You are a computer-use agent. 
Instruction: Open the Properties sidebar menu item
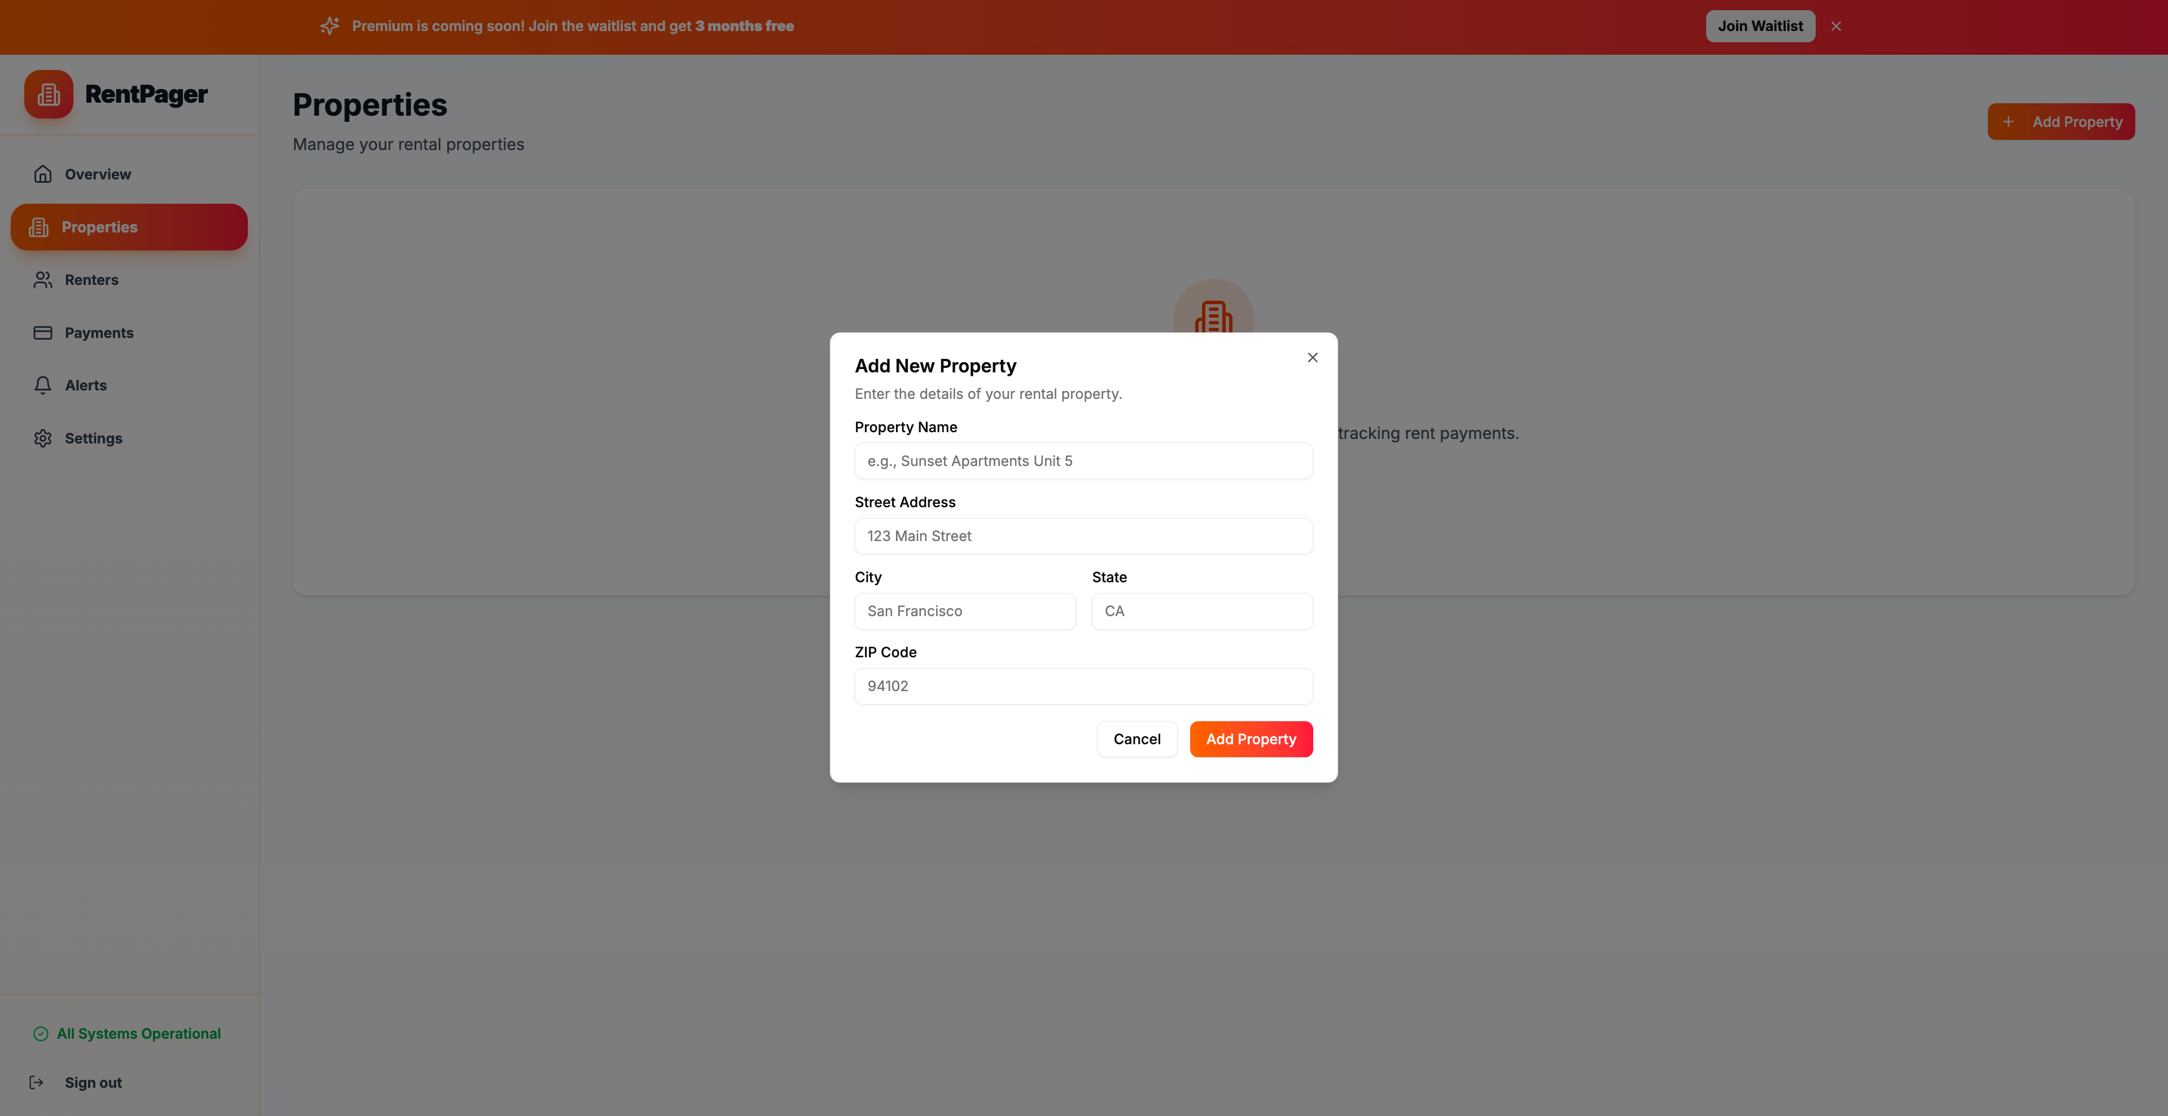point(129,227)
